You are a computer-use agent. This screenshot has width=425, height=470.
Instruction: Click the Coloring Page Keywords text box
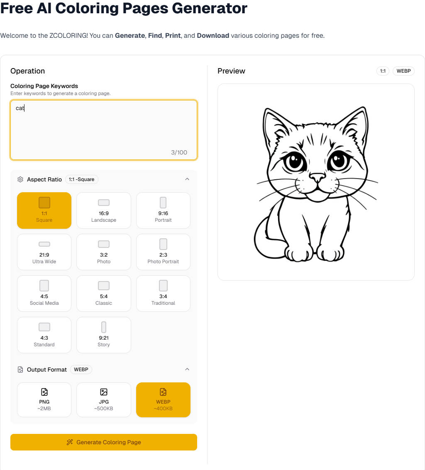click(104, 130)
